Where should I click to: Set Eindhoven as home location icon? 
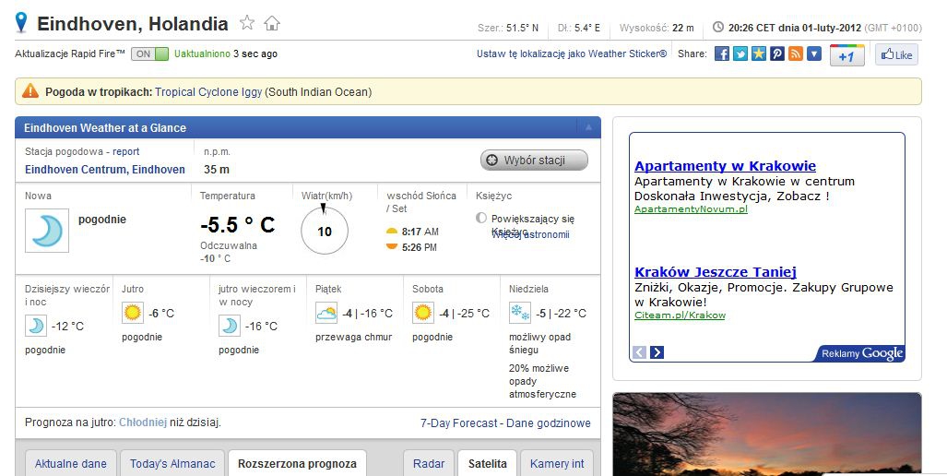[272, 23]
